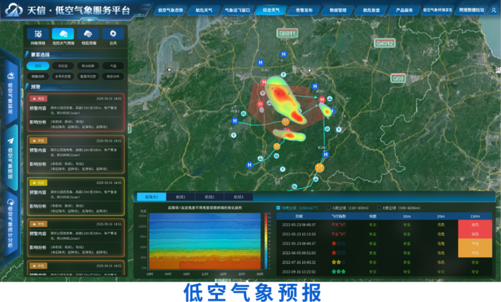This screenshot has width=501, height=302.
Task: Click the turbulence color scale legend bar
Action: pyautogui.click(x=266, y=240)
